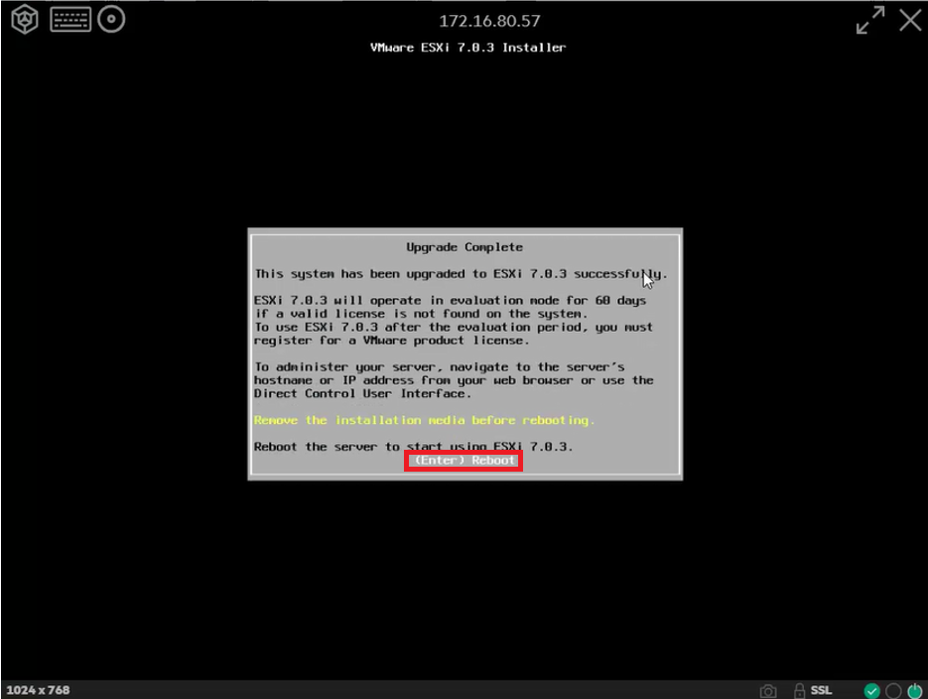This screenshot has width=928, height=699.
Task: Click the 'register for a VMware product license' line
Action: tap(392, 341)
